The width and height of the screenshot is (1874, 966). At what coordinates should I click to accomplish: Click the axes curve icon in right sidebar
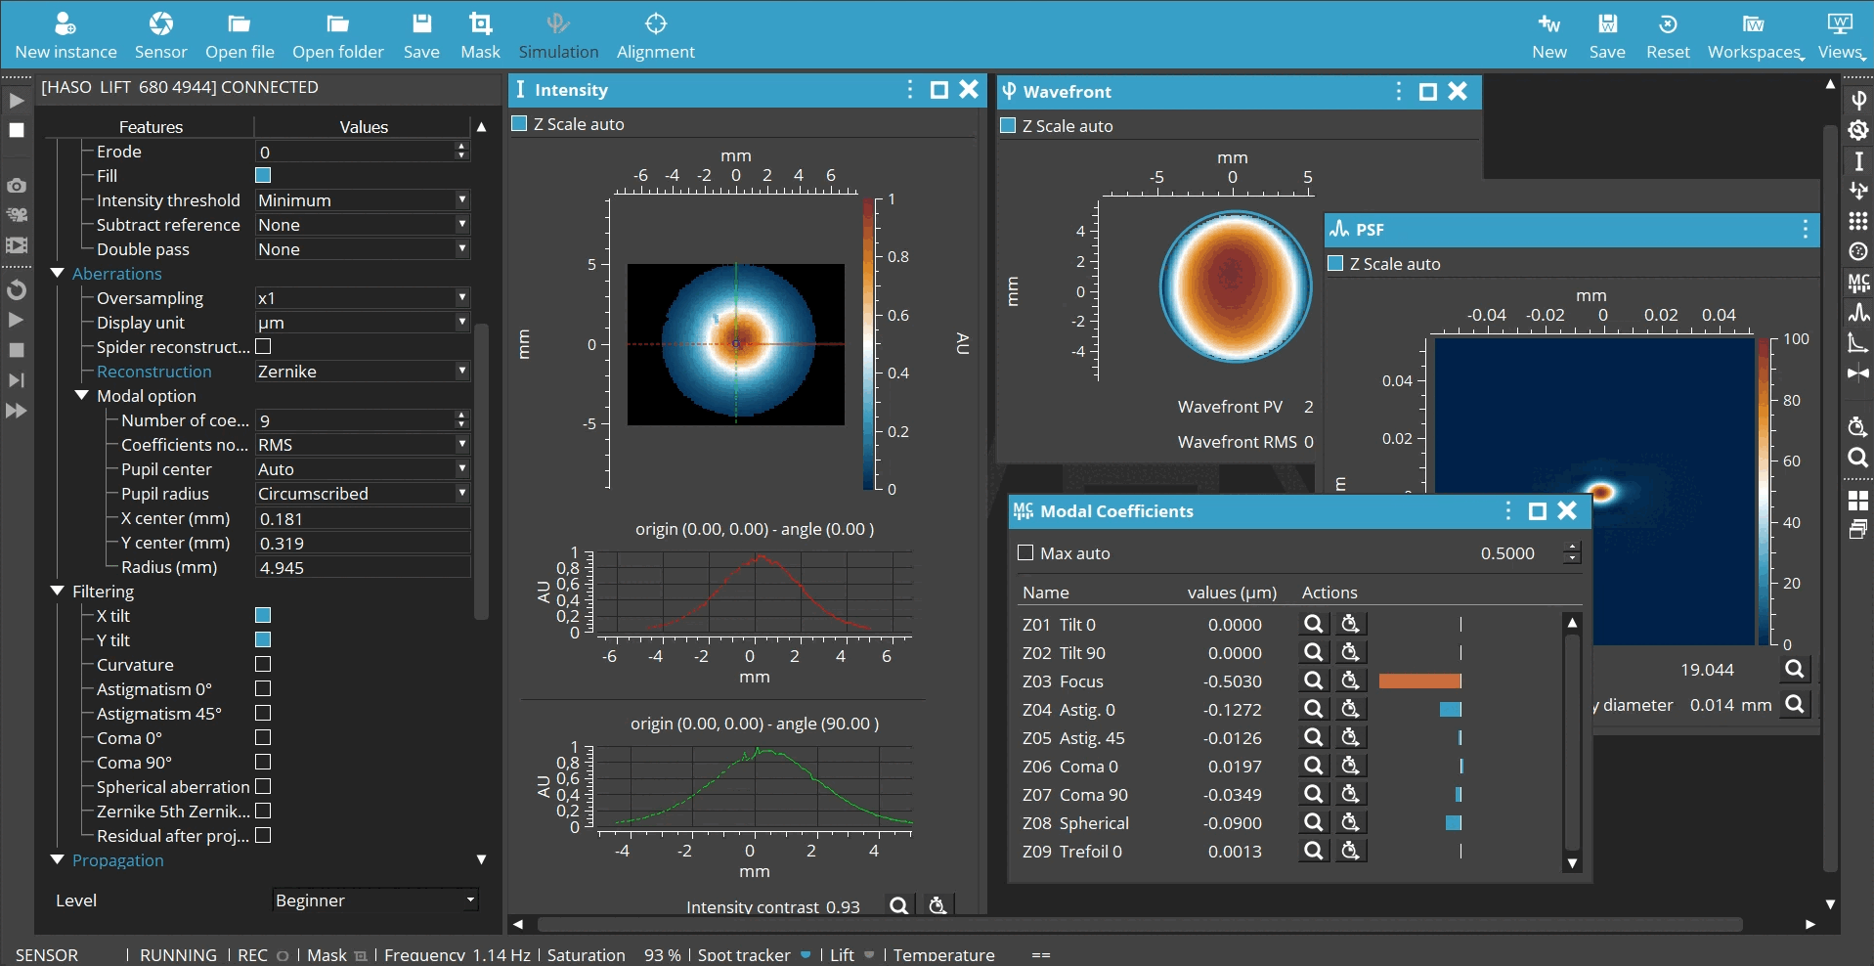point(1858,343)
